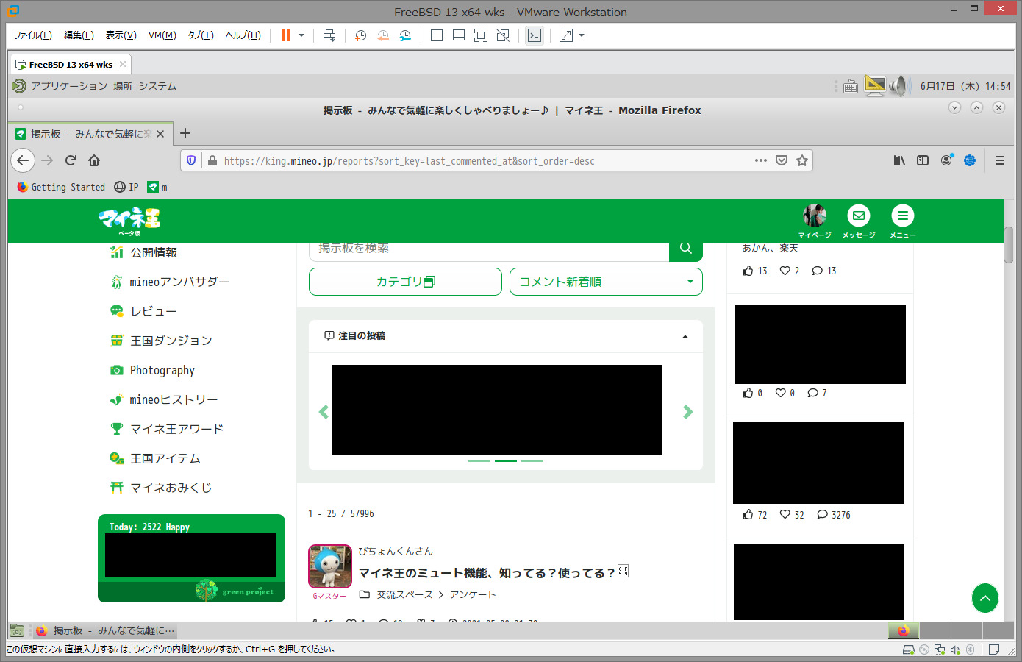Open the green メニュー hamburger icon

coord(902,216)
